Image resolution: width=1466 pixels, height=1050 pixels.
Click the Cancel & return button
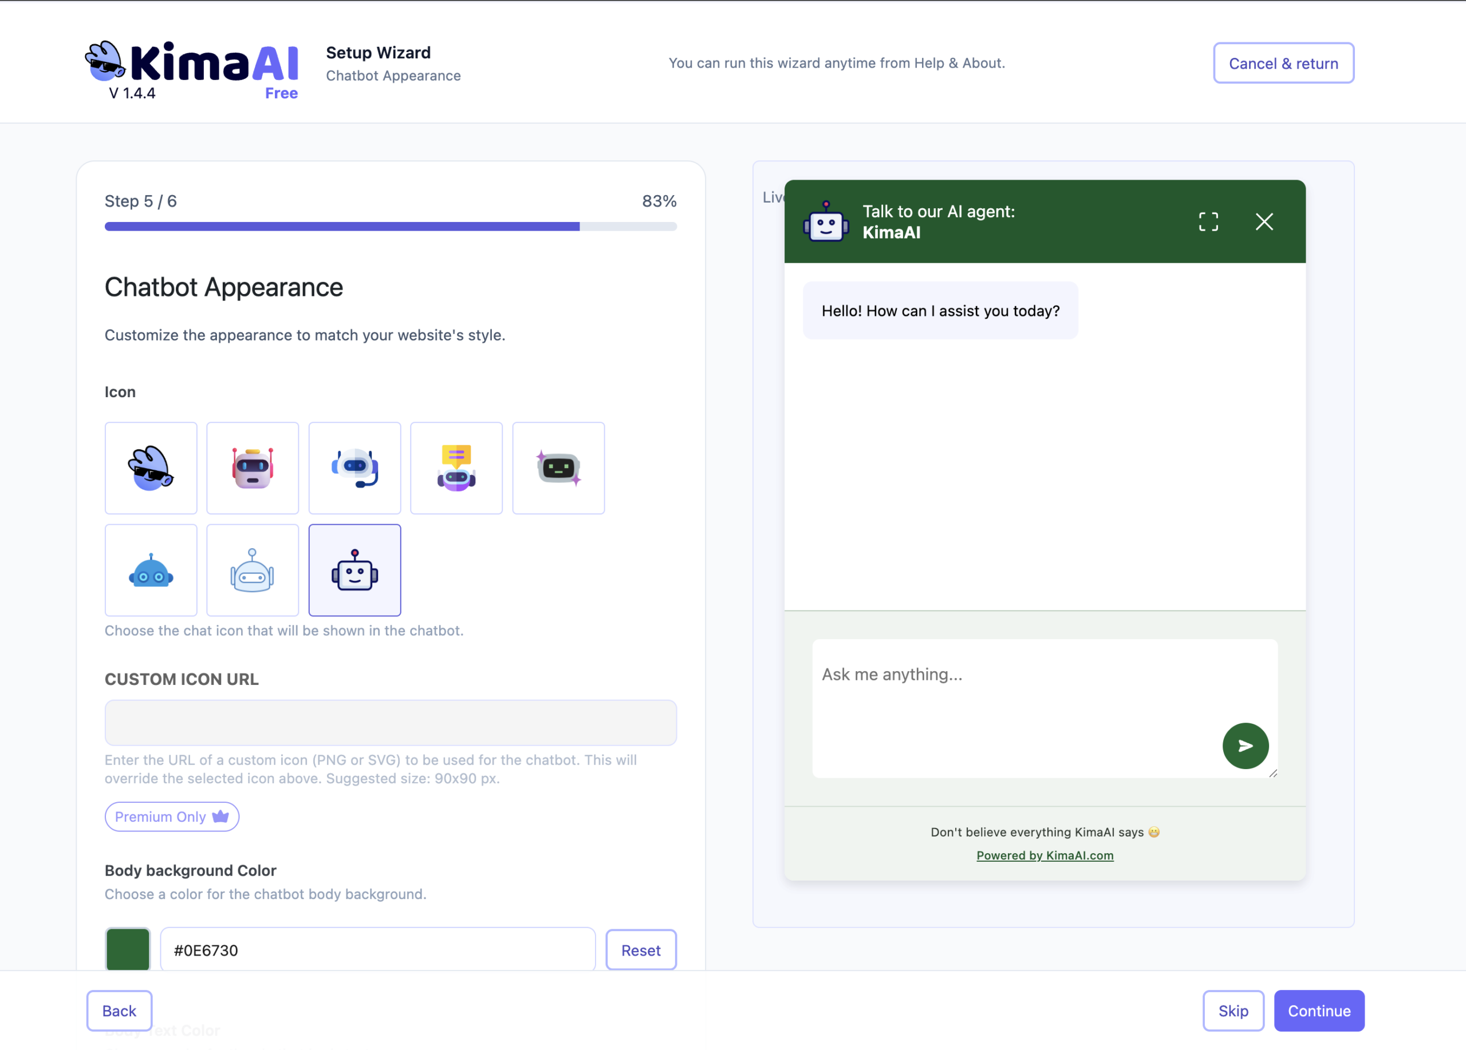(x=1283, y=64)
